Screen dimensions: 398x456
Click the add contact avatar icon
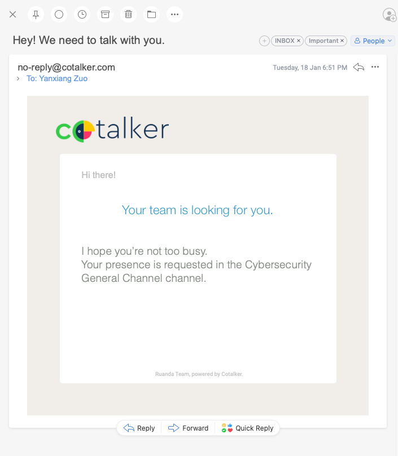coord(390,15)
